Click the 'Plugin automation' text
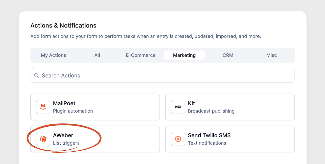This screenshot has width=325, height=164. point(73,111)
